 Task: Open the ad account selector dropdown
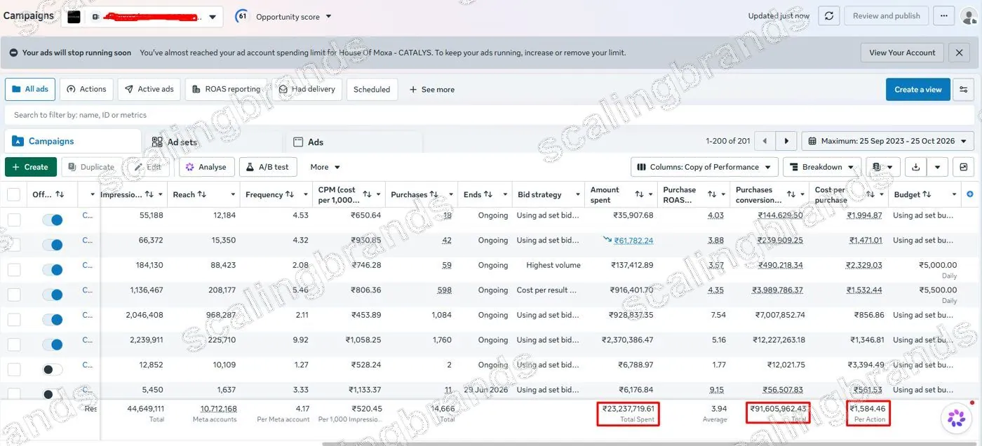click(142, 16)
